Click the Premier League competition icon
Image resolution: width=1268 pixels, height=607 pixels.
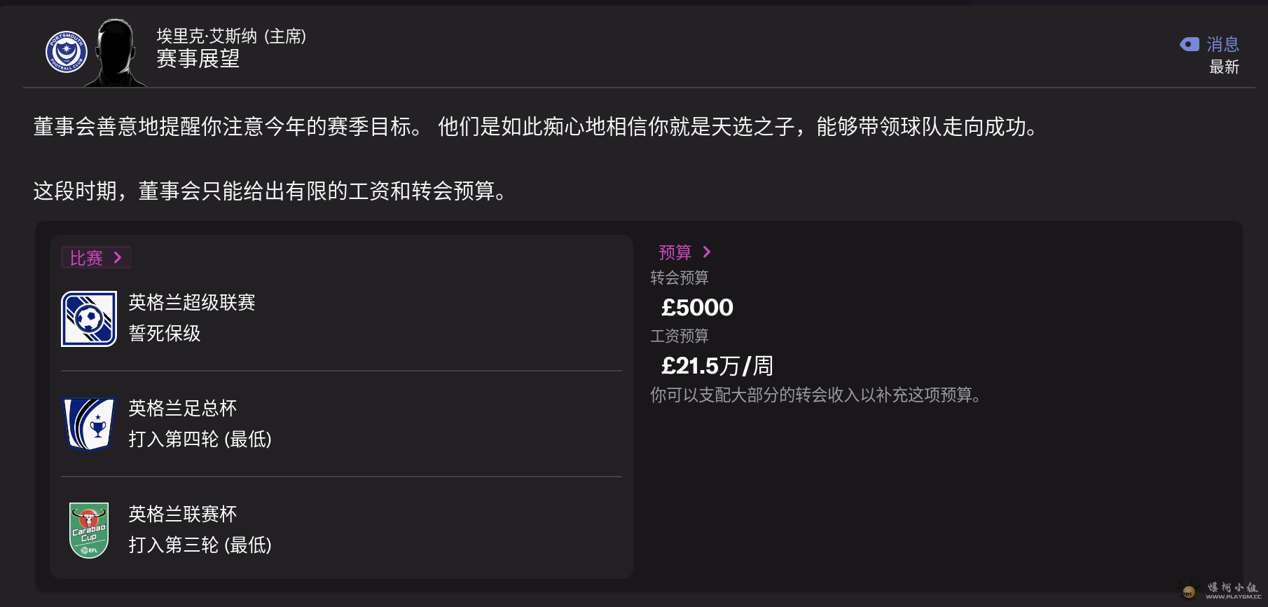point(89,319)
